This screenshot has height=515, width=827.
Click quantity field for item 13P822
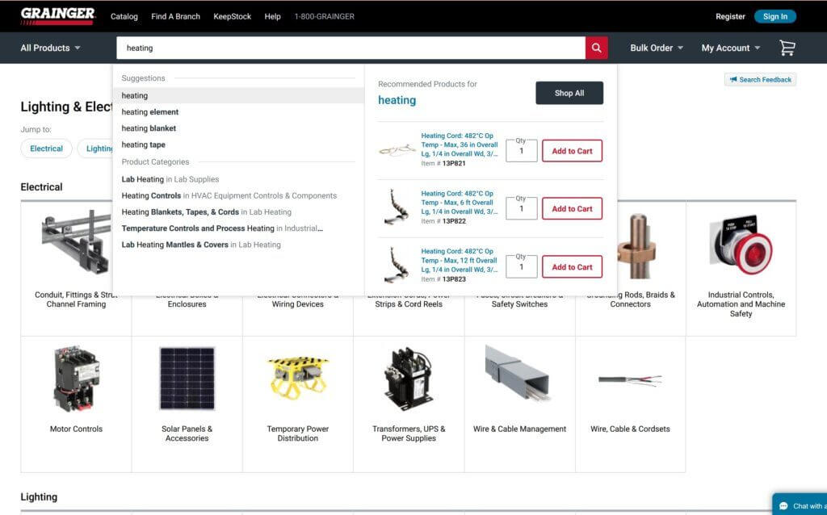tap(522, 209)
